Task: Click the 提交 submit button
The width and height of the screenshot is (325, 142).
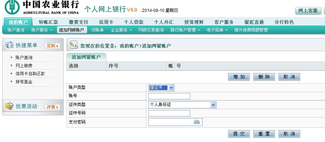Action: tap(239, 134)
